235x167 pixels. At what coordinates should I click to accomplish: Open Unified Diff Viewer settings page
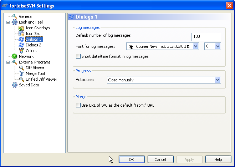pos(41,79)
